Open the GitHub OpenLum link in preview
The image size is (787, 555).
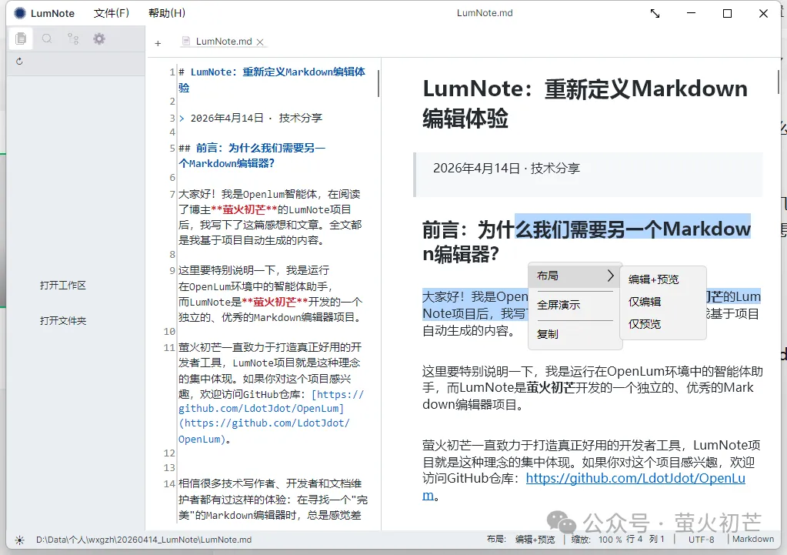(x=635, y=479)
